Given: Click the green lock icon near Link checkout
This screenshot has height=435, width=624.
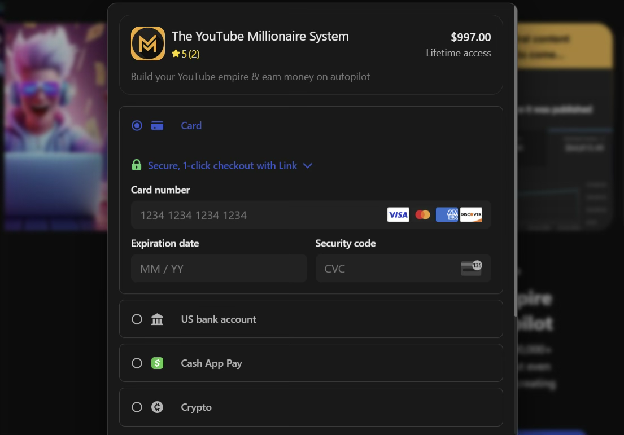Looking at the screenshot, I should (x=137, y=165).
